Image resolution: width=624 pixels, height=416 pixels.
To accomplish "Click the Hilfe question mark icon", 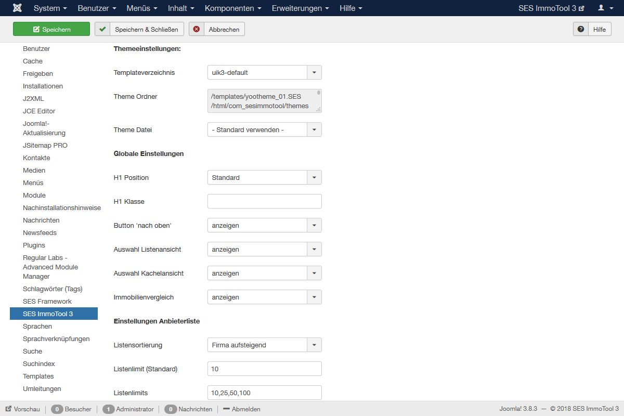I will (581, 30).
